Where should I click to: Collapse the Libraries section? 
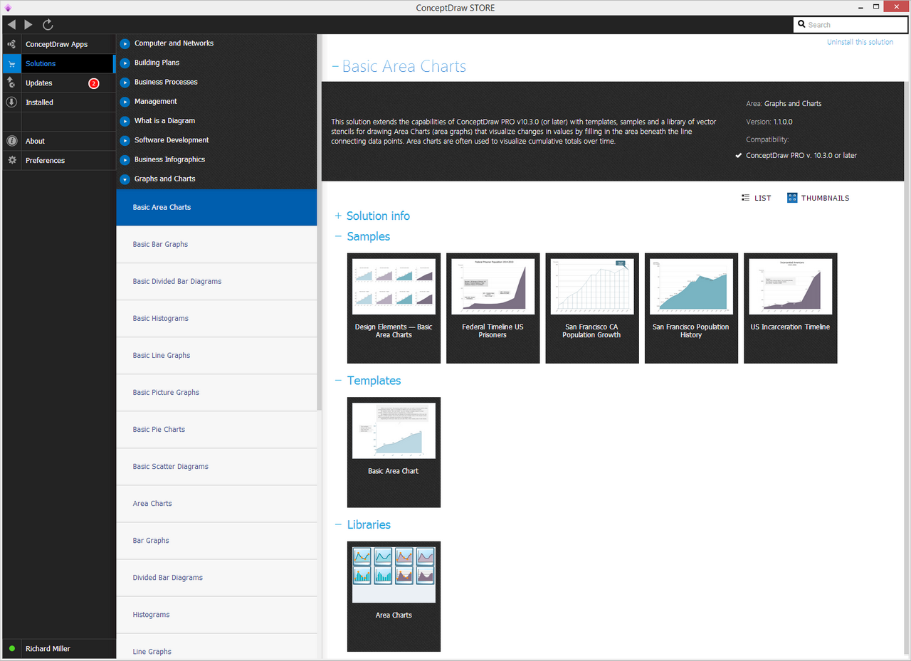(x=338, y=524)
